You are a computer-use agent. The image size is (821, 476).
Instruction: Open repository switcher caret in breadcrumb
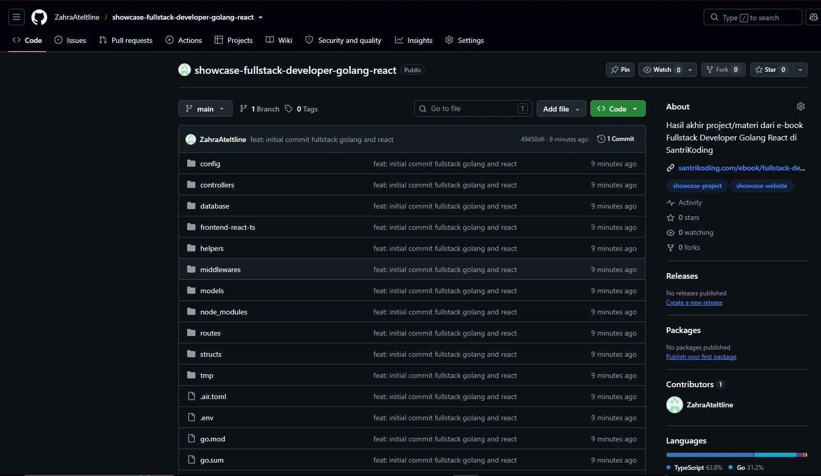(261, 17)
